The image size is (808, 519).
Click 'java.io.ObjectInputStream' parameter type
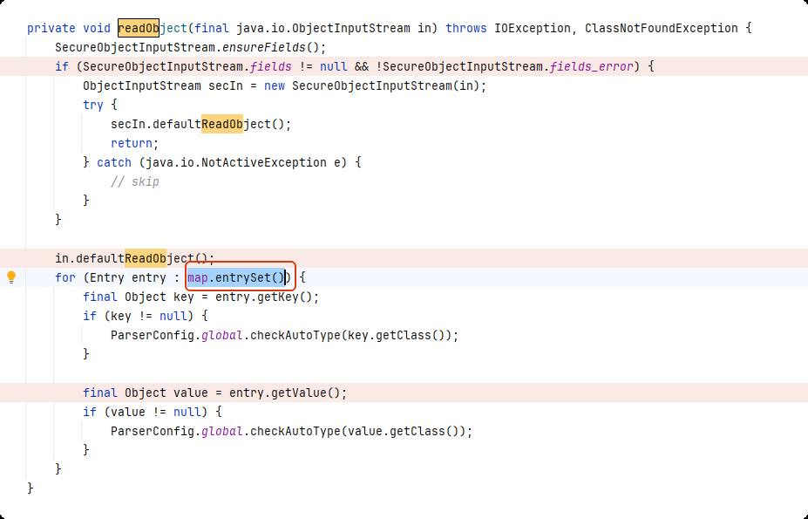tap(323, 28)
